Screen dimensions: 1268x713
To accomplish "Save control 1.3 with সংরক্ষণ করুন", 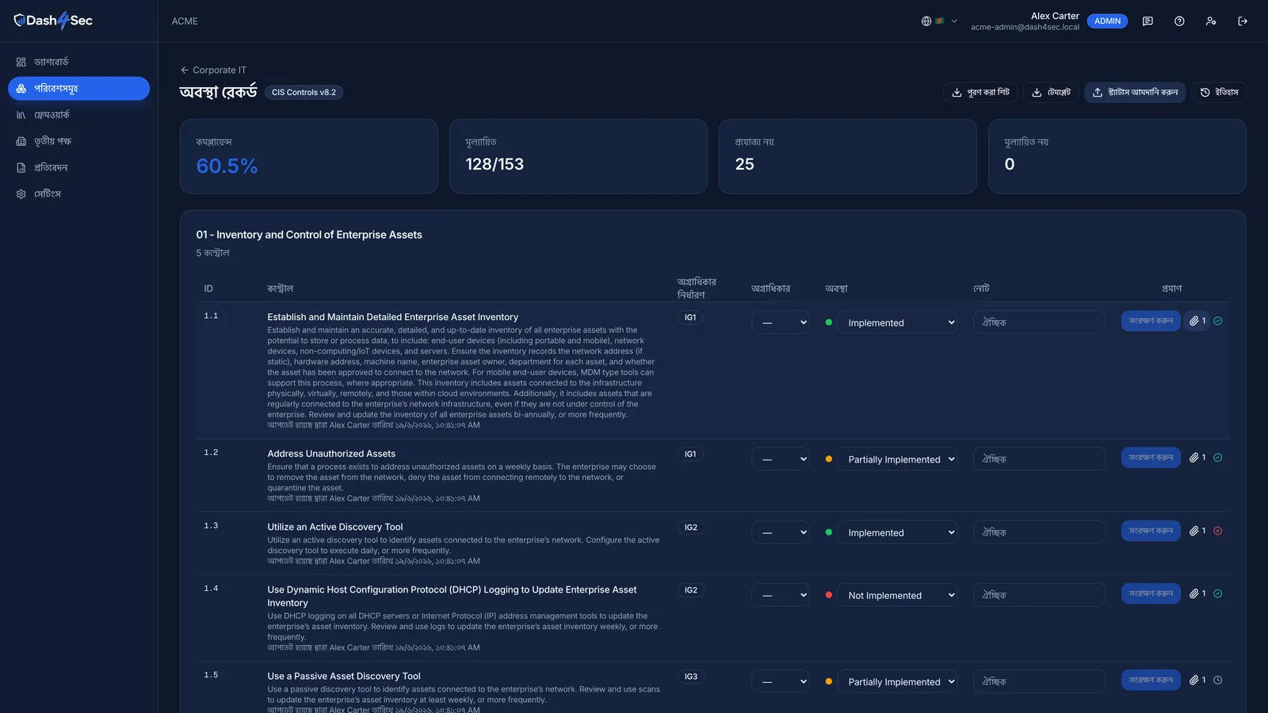I will (1151, 531).
